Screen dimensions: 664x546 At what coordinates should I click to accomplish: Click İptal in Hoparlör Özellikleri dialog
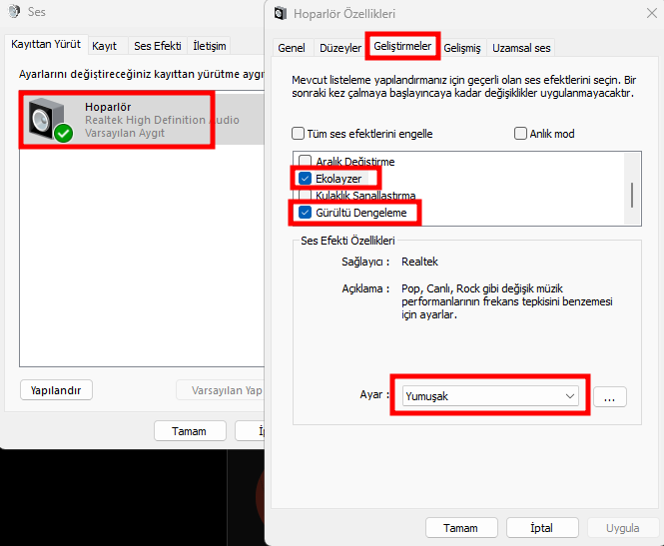[542, 528]
